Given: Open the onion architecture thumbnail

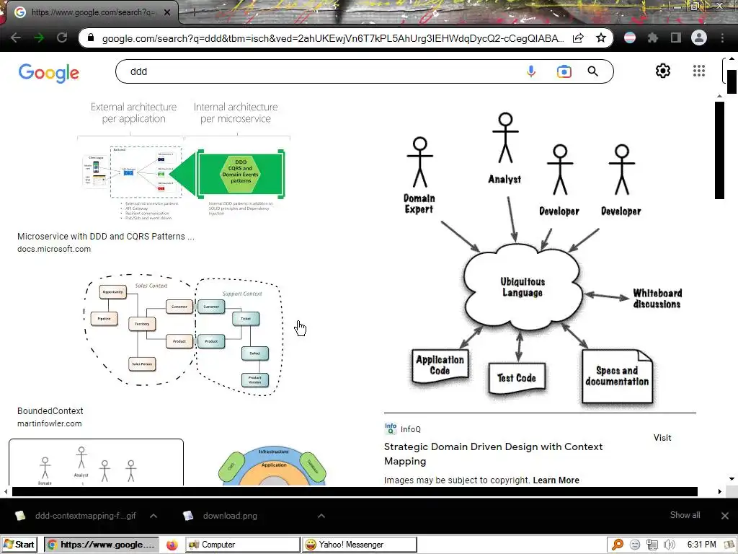Looking at the screenshot, I should pos(273,465).
